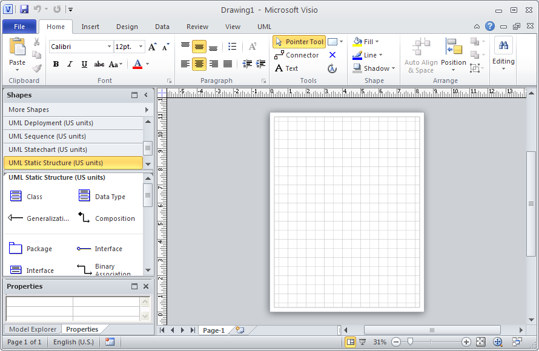The image size is (539, 351).
Task: Toggle Align Left text
Action: (185, 64)
